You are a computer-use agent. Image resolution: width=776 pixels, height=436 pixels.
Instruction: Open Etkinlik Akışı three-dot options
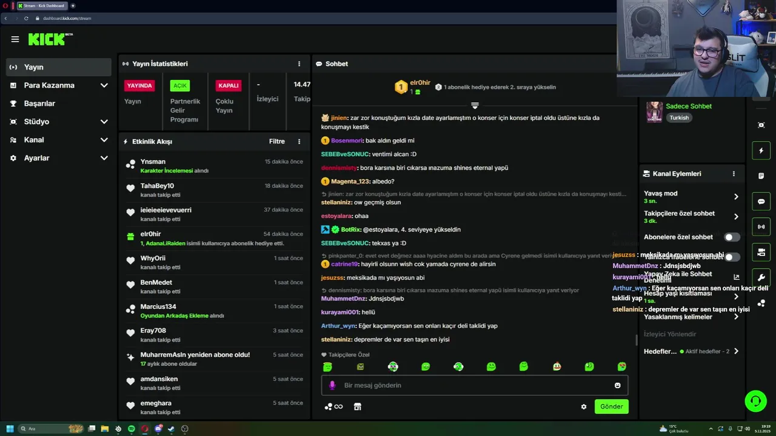point(299,141)
